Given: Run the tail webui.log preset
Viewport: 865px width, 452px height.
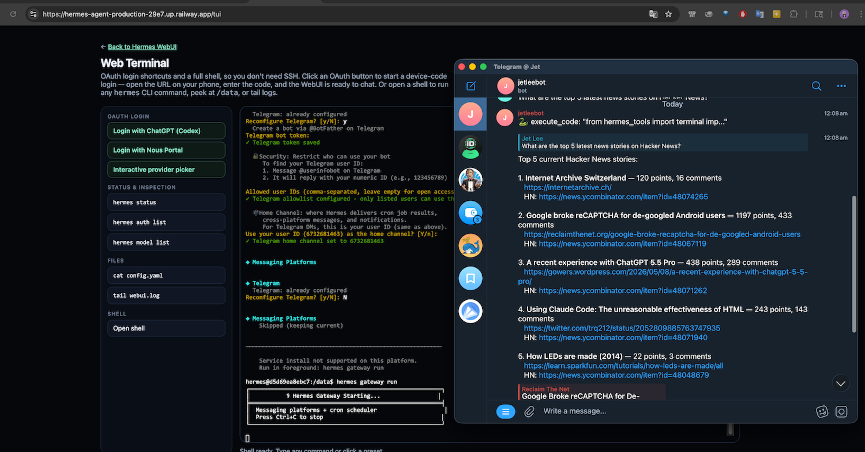Looking at the screenshot, I should pos(166,295).
